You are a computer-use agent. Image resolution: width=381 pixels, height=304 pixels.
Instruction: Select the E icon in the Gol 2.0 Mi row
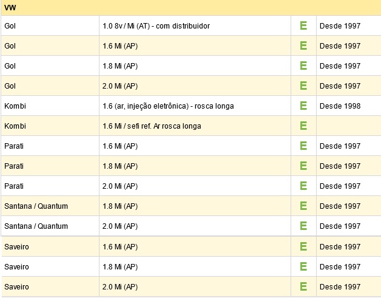pos(303,86)
